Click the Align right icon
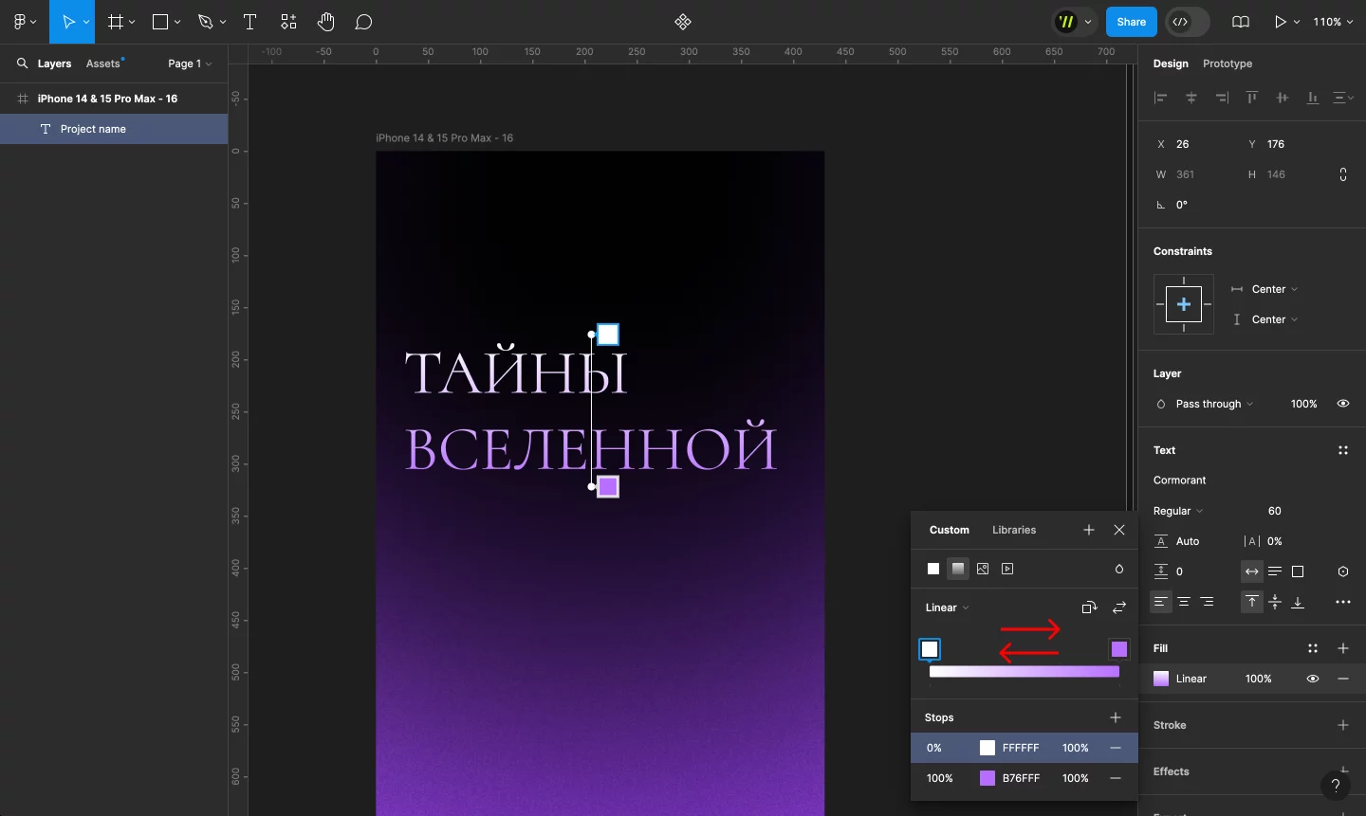 pos(1222,98)
